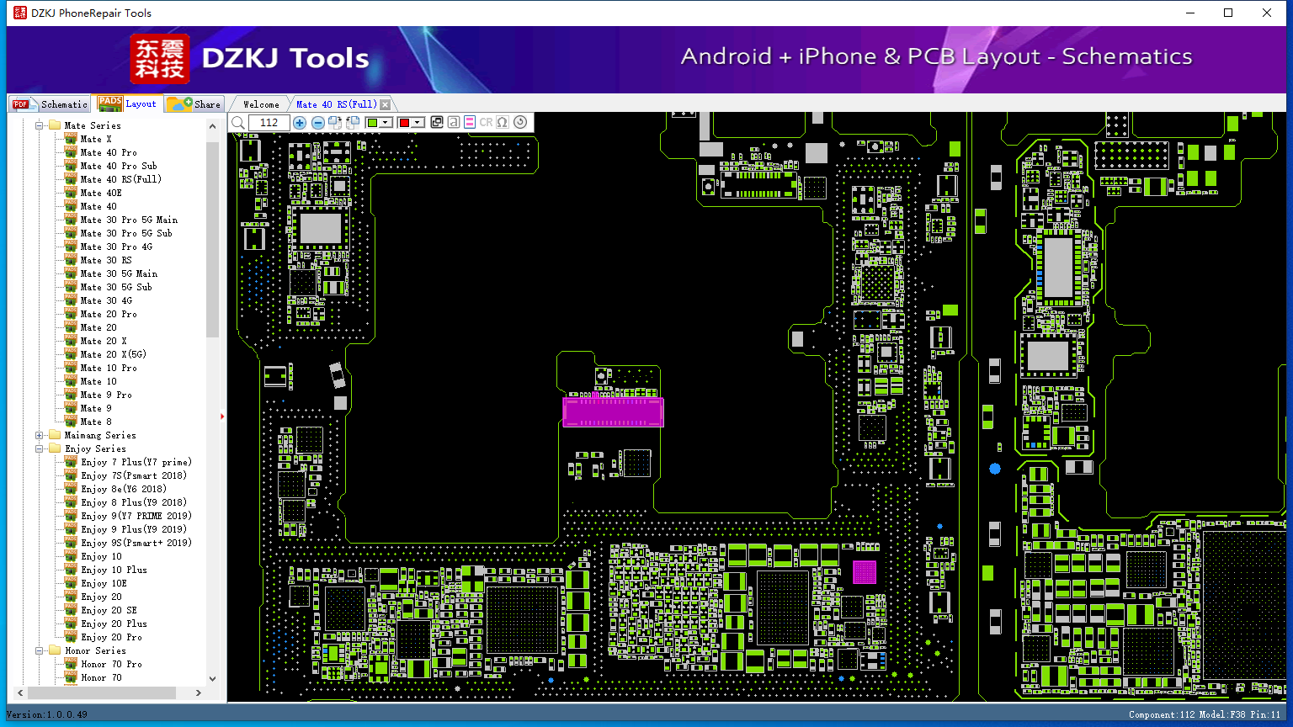1293x727 pixels.
Task: Click the red sidebar collapse arrow
Action: coord(222,416)
